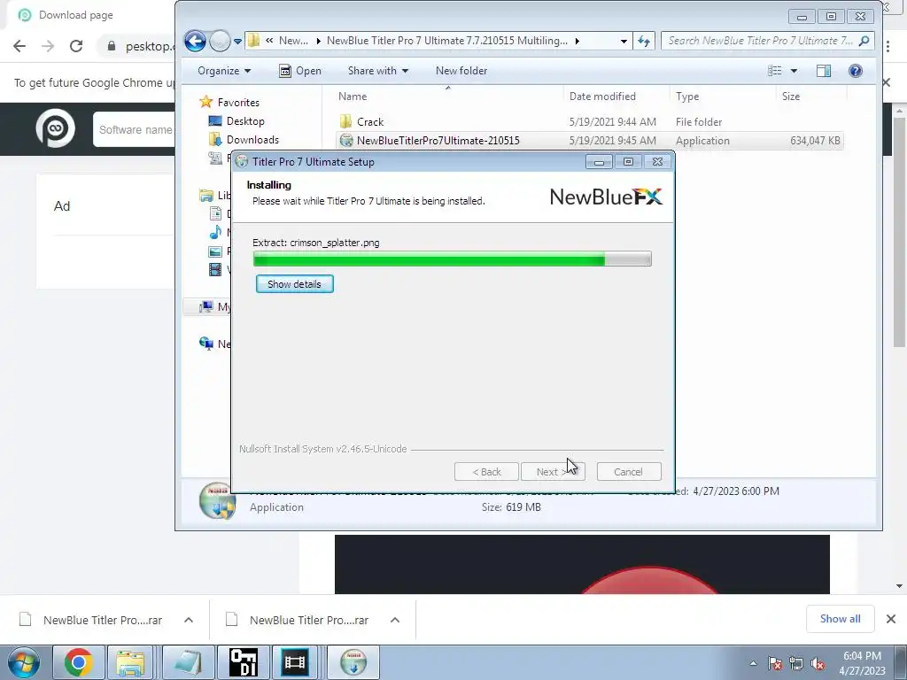The width and height of the screenshot is (907, 680).
Task: Open the Organize menu
Action: click(224, 71)
